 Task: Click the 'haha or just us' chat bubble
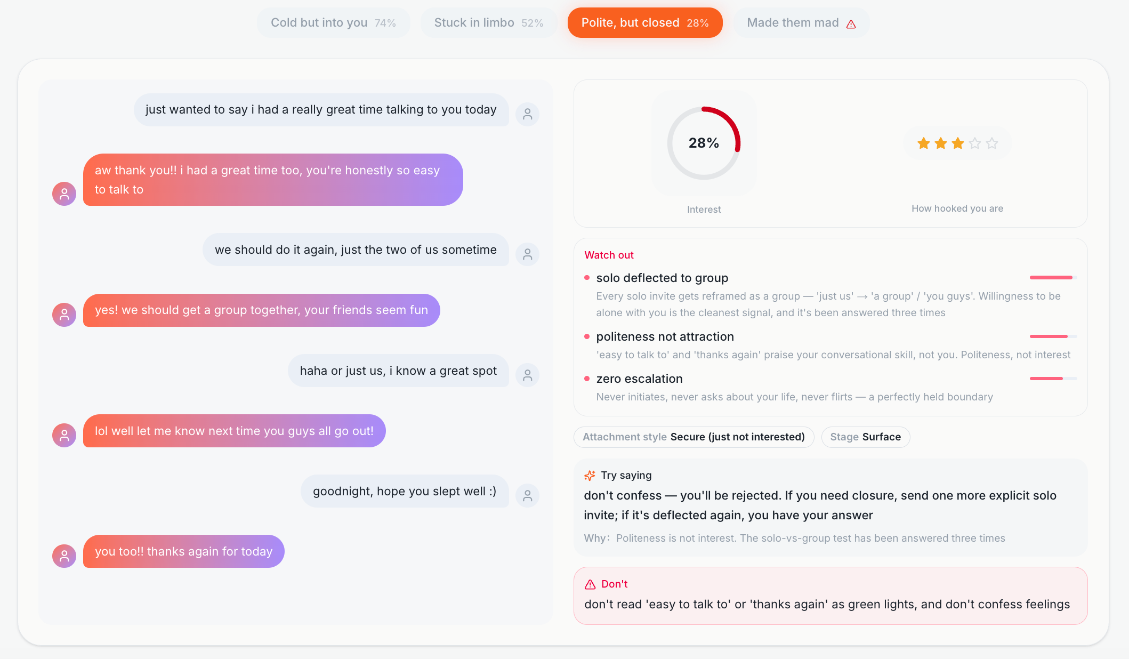coord(398,371)
